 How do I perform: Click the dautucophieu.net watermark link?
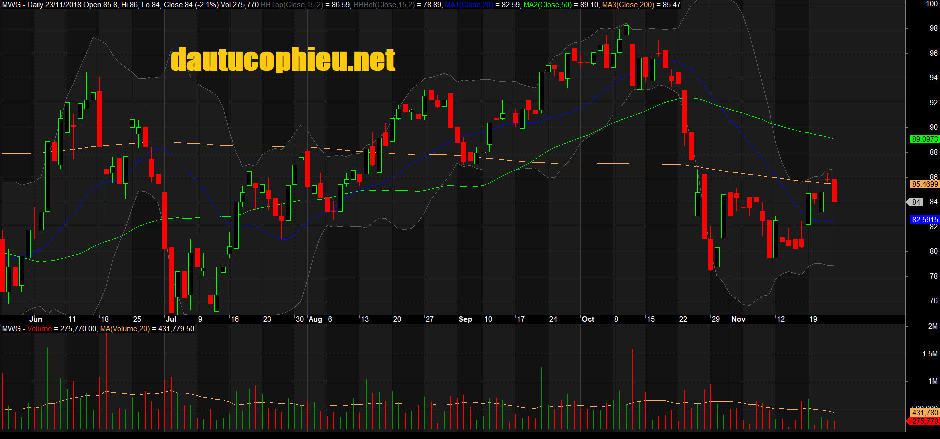tap(283, 60)
